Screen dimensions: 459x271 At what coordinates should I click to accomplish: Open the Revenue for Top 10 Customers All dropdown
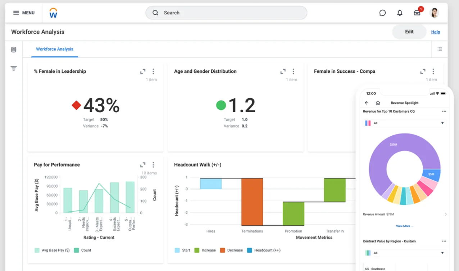pyautogui.click(x=405, y=123)
